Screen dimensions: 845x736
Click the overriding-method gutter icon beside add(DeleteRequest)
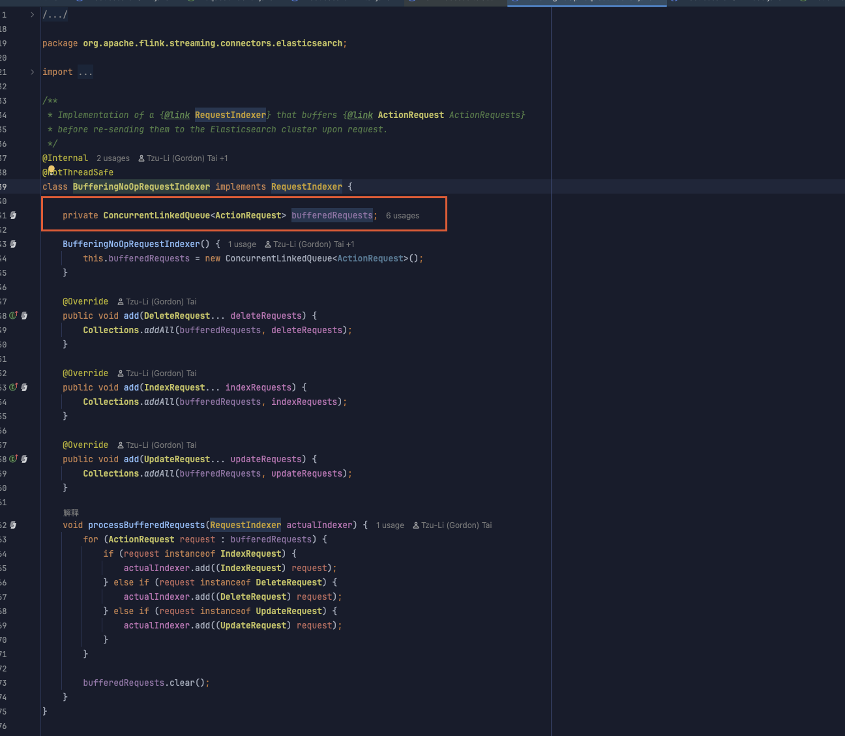coord(12,315)
